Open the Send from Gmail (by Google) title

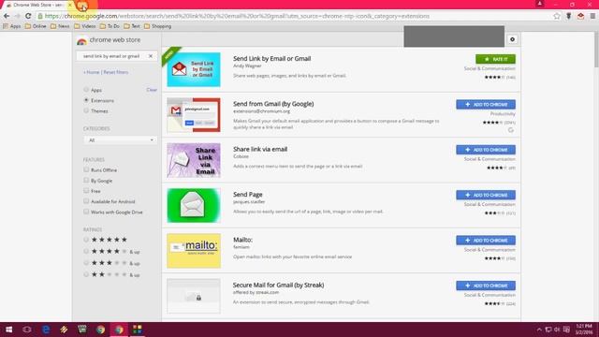273,104
